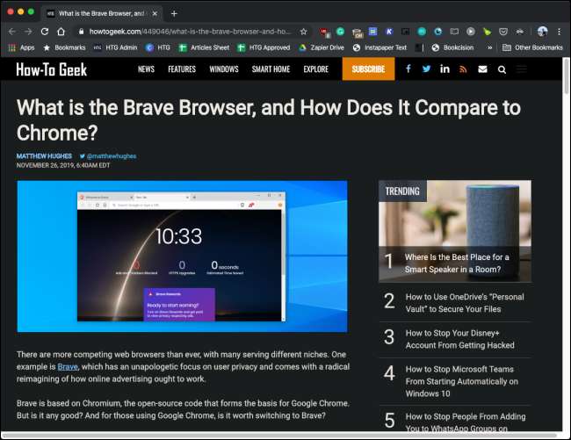Click the Pocket extension icon
This screenshot has width=571, height=440.
click(503, 31)
